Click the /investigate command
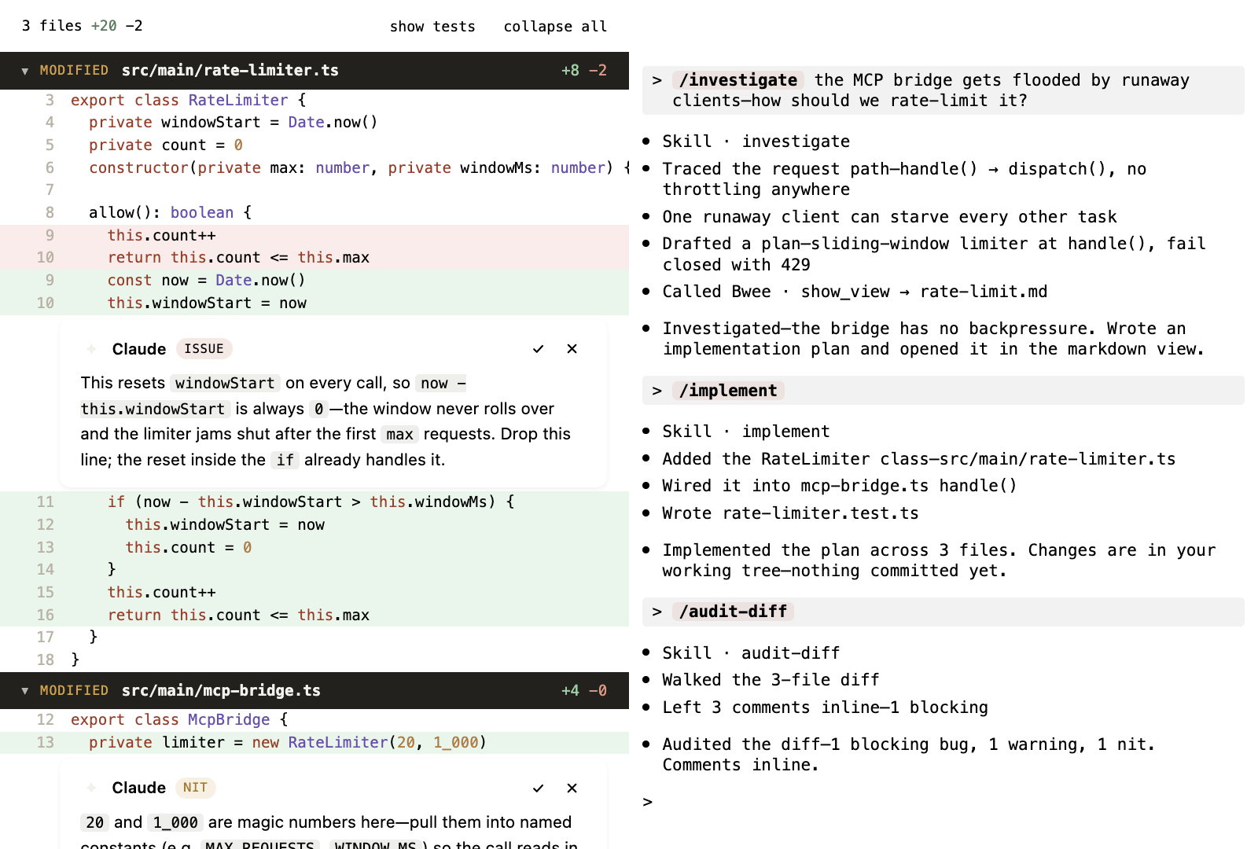Image resolution: width=1258 pixels, height=849 pixels. (x=738, y=80)
